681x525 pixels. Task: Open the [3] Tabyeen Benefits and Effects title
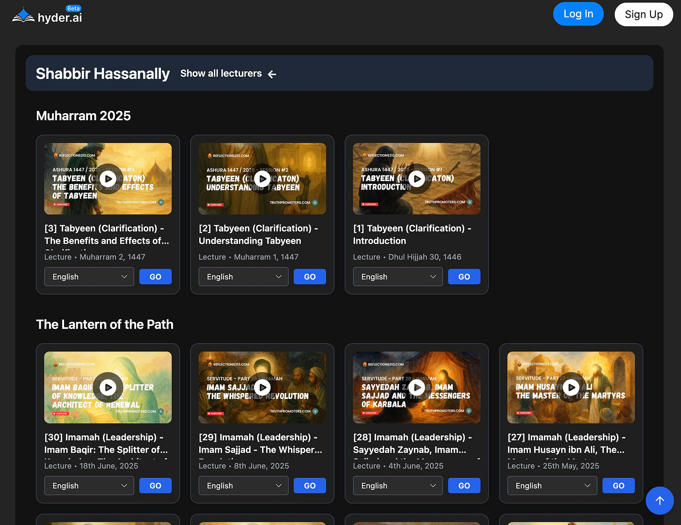pos(107,234)
